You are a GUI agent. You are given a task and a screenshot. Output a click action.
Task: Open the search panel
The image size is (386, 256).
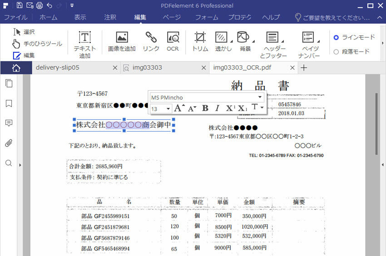point(9,163)
